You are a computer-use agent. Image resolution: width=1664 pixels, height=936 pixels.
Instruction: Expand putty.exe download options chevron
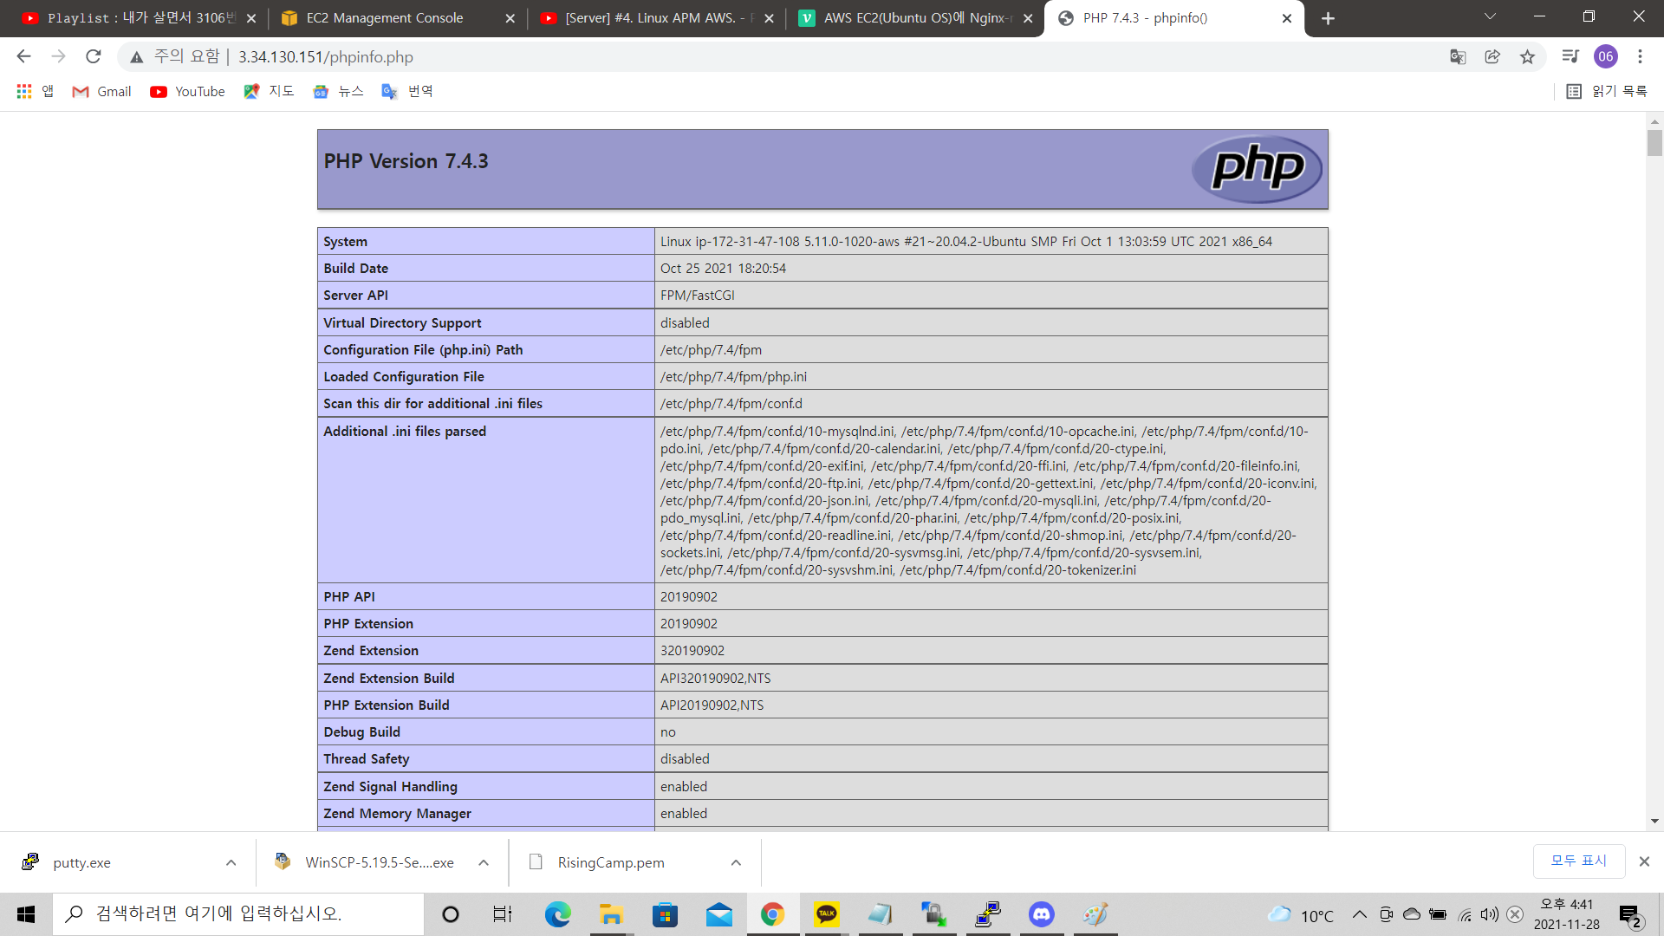[231, 862]
